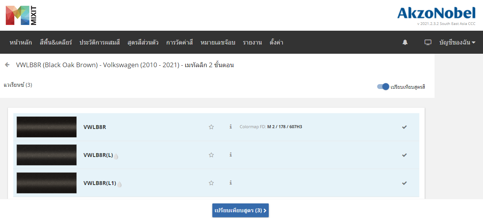
Task: Uncheck the VWLB8R(L) row checkmark
Action: pyautogui.click(x=404, y=155)
